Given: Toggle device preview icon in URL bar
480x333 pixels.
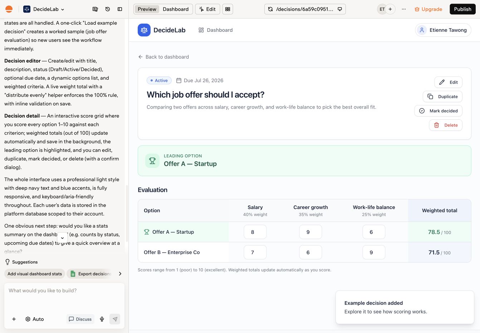Looking at the screenshot, I should pyautogui.click(x=339, y=9).
